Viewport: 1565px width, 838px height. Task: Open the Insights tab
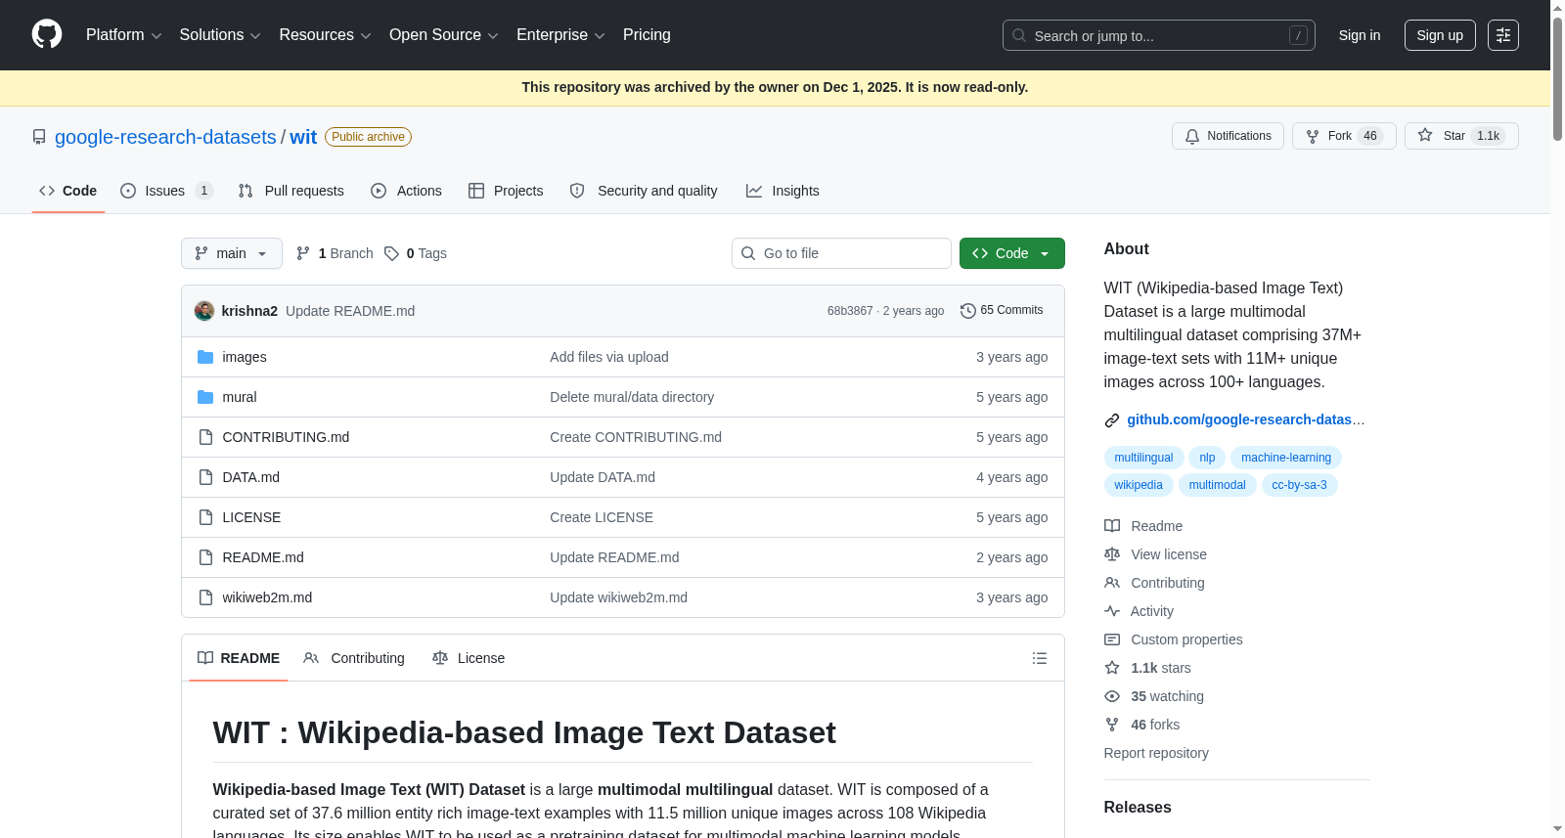782,191
